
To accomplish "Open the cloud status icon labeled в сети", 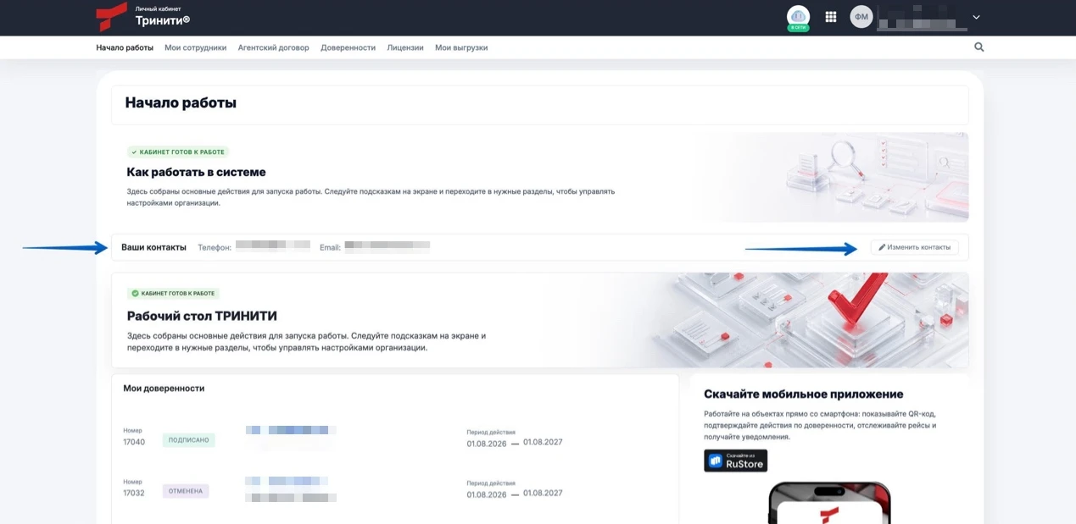I will [798, 18].
